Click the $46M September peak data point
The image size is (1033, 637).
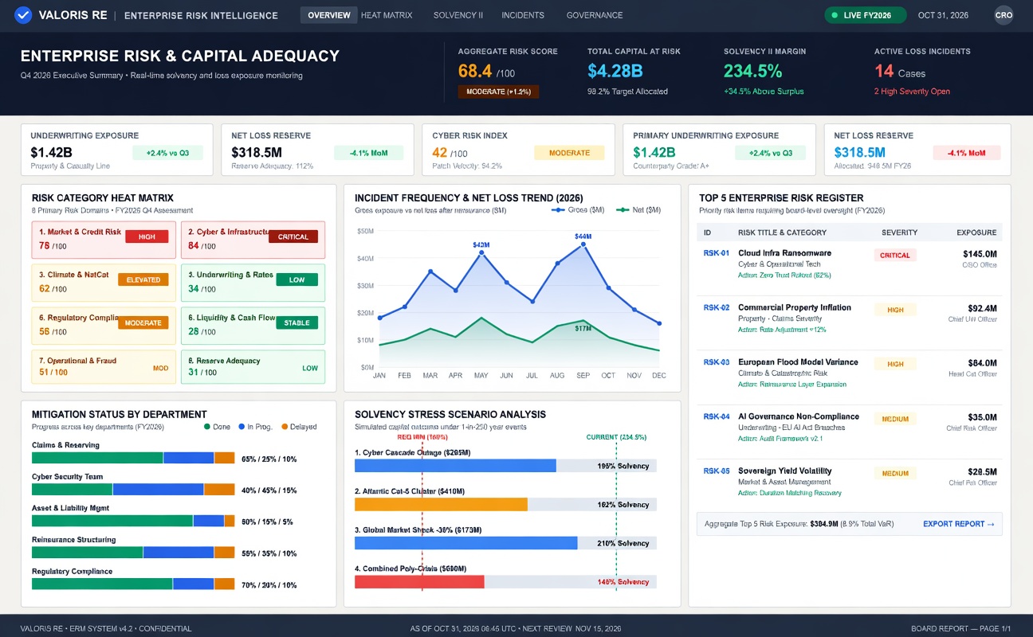click(583, 244)
